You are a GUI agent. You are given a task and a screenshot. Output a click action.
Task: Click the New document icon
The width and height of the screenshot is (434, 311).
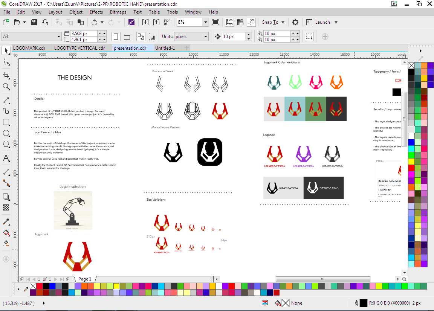click(x=6, y=22)
